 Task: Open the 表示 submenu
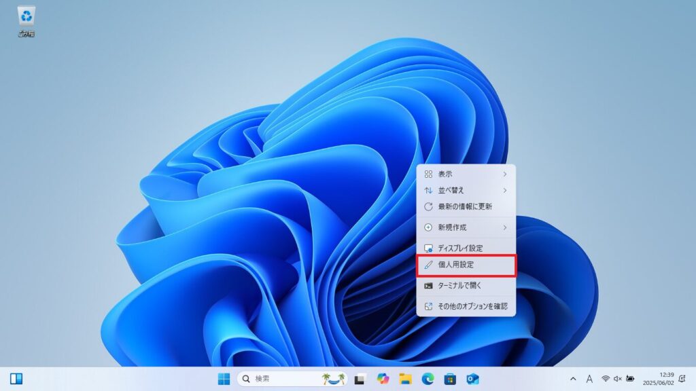pos(466,174)
